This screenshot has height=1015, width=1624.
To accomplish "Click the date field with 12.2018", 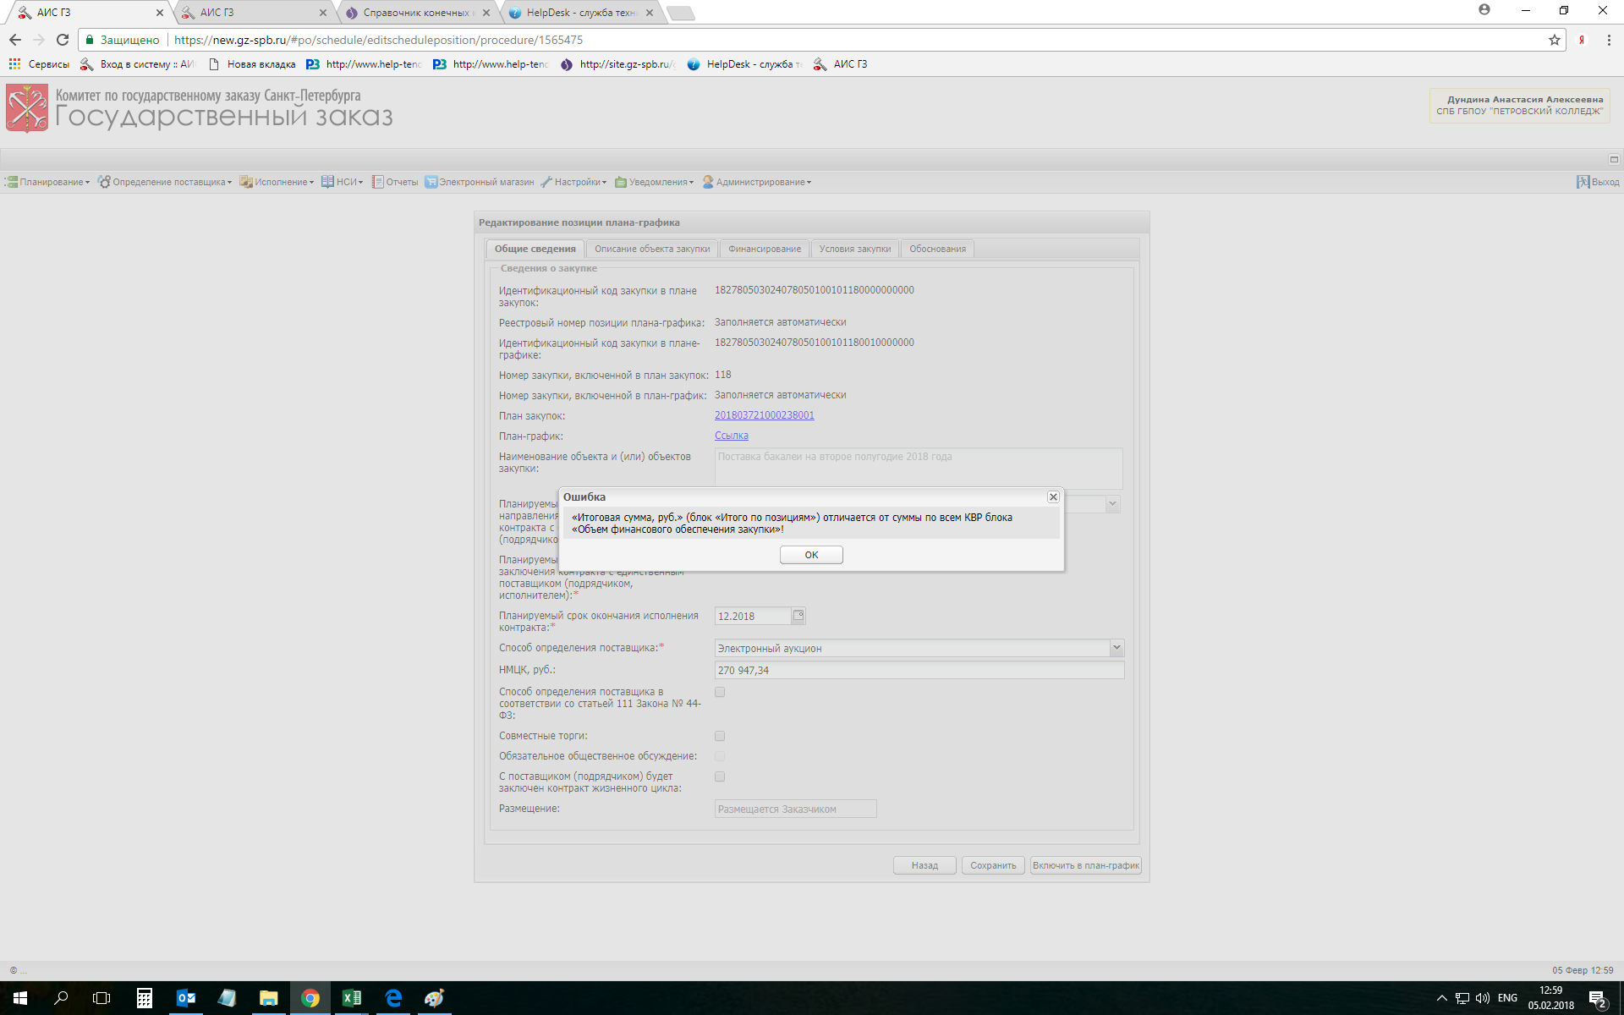I will (x=753, y=616).
